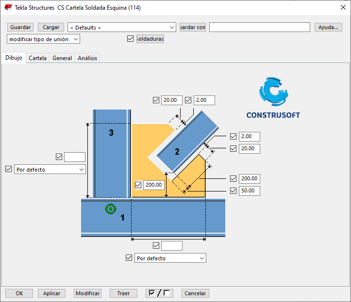Expand the 'modificar tipo de unión' dropdown

click(x=44, y=39)
